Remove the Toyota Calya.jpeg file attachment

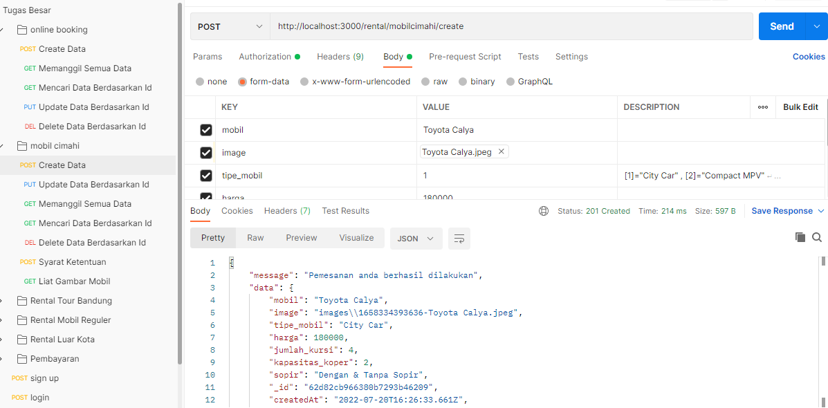[x=502, y=151]
